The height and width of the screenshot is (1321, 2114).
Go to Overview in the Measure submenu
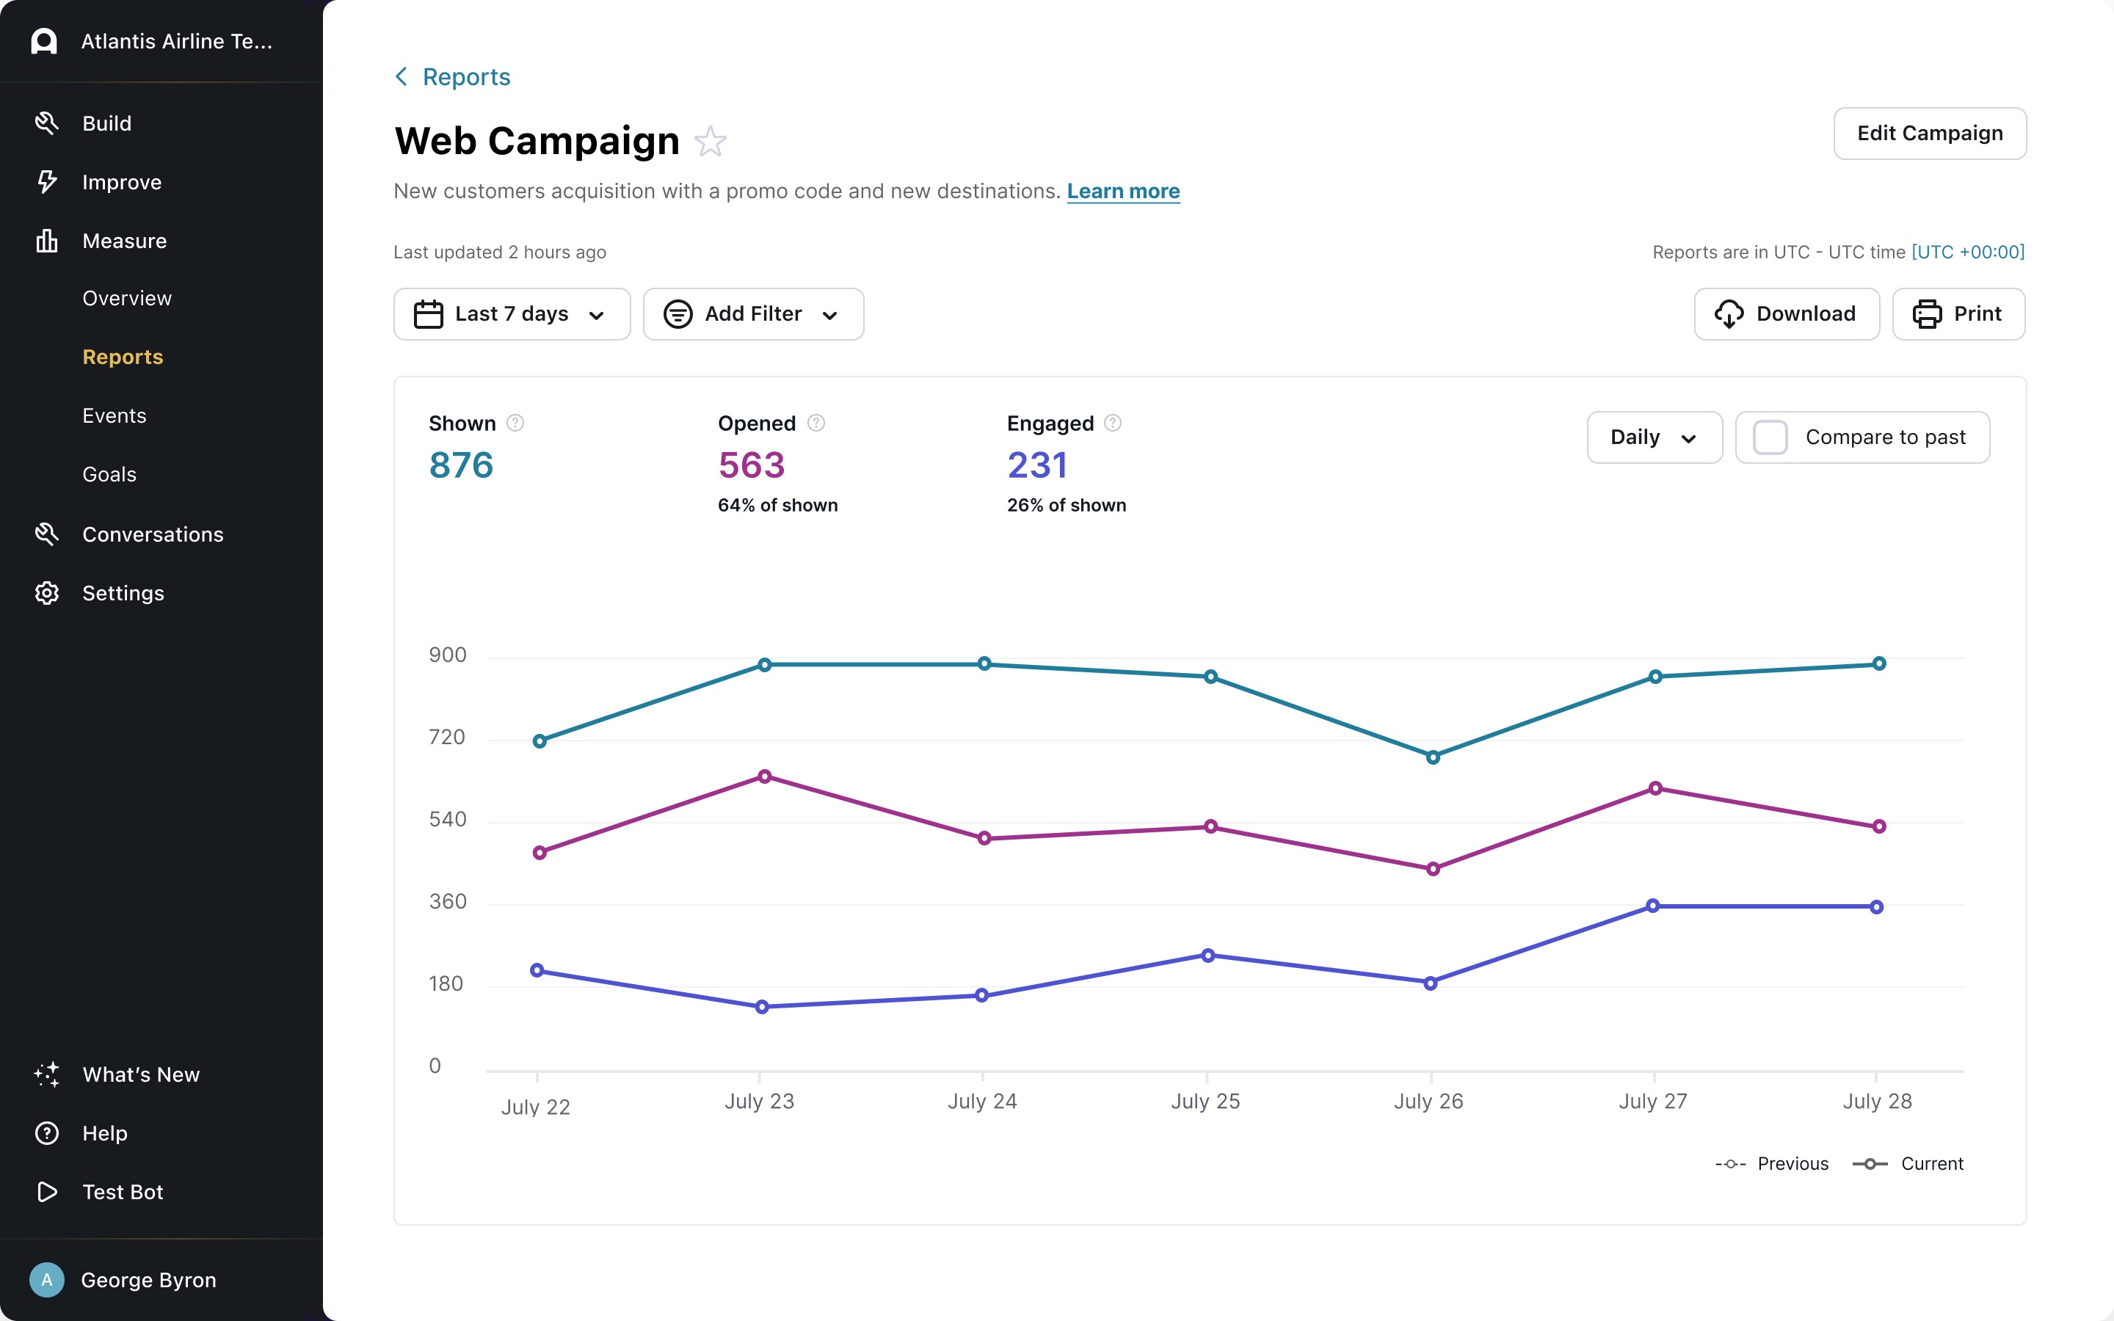click(127, 298)
